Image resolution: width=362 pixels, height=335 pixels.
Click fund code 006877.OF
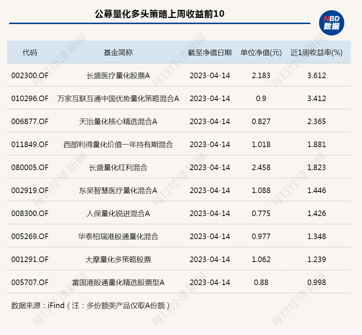(30, 122)
